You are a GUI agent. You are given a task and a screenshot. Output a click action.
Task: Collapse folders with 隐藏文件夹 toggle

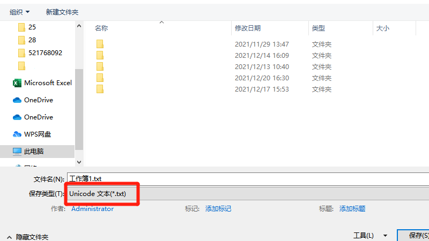tap(28, 237)
